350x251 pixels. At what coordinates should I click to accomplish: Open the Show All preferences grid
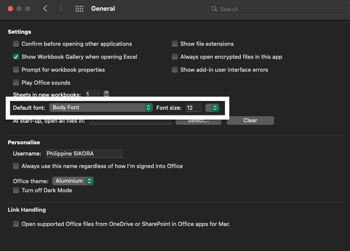[x=79, y=8]
